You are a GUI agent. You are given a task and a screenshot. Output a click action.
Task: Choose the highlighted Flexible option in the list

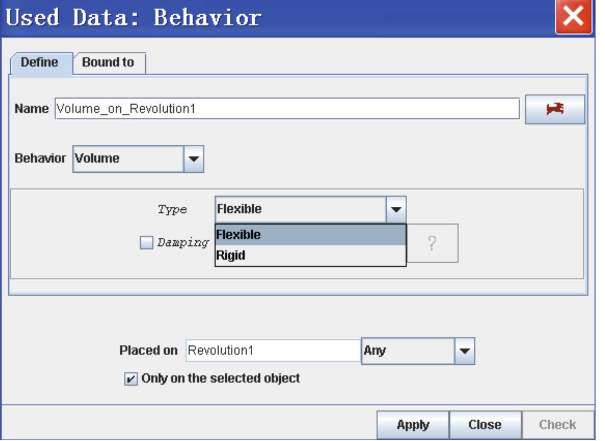(x=310, y=235)
